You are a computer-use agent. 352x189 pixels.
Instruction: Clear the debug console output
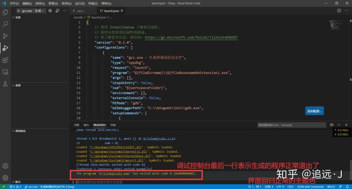tap(331, 125)
